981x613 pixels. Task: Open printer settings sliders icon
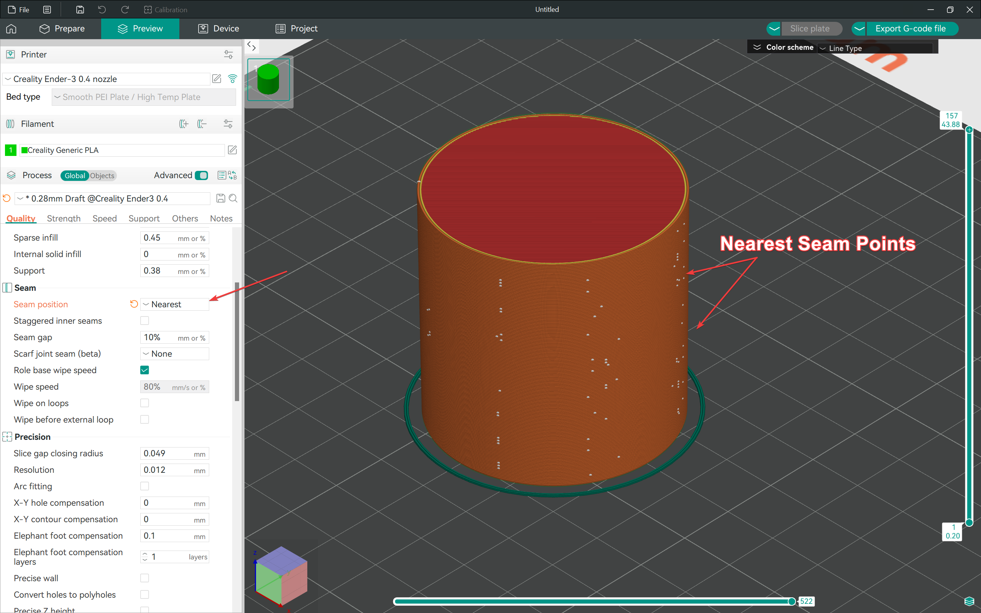click(228, 54)
